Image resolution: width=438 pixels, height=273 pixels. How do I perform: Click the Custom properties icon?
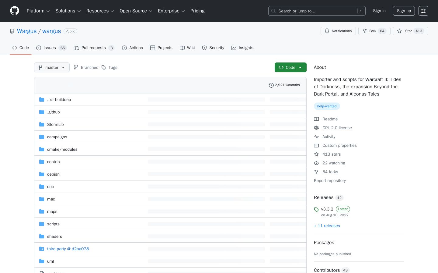[x=316, y=146]
